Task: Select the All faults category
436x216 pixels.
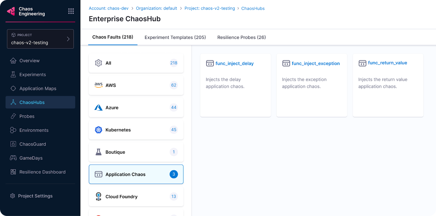Action: tap(136, 63)
